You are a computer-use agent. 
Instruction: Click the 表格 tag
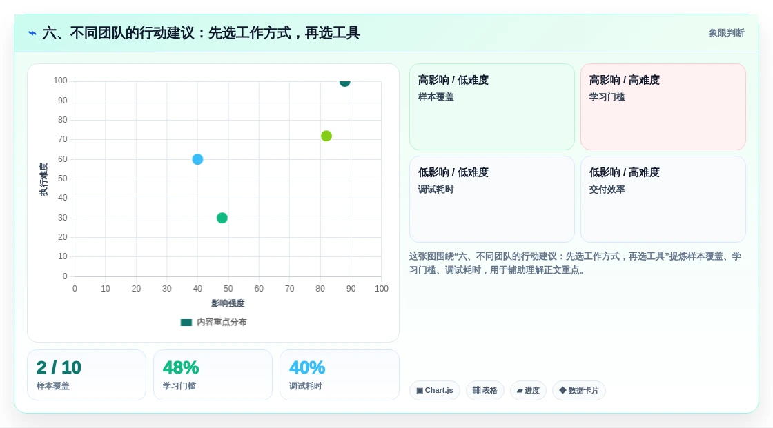(x=485, y=391)
